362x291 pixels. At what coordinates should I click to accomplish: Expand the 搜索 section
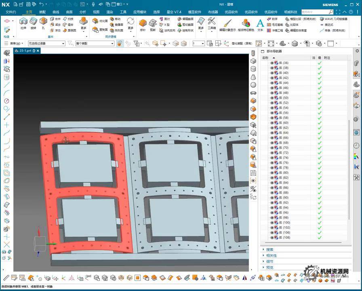pos(270,250)
